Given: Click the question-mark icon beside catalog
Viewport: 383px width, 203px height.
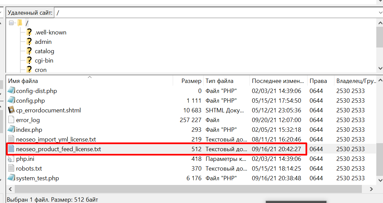Looking at the screenshot, I should coord(29,51).
